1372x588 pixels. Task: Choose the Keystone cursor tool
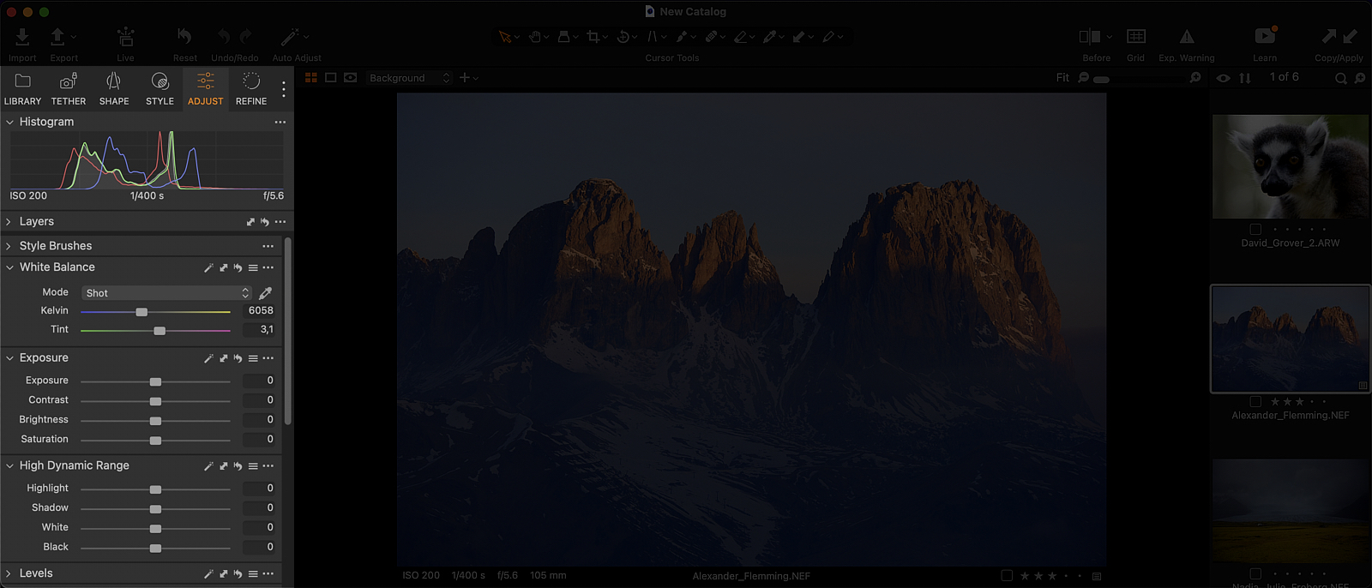point(653,37)
